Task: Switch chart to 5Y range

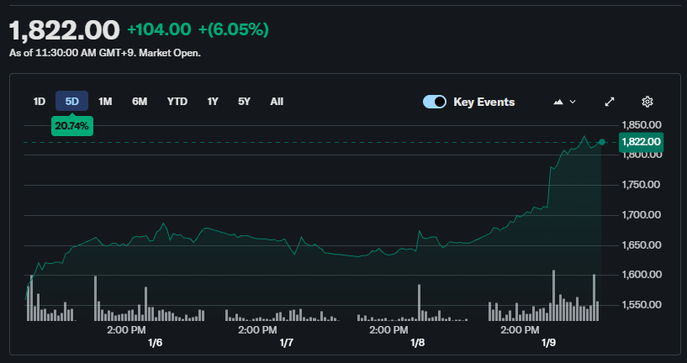Action: tap(244, 102)
